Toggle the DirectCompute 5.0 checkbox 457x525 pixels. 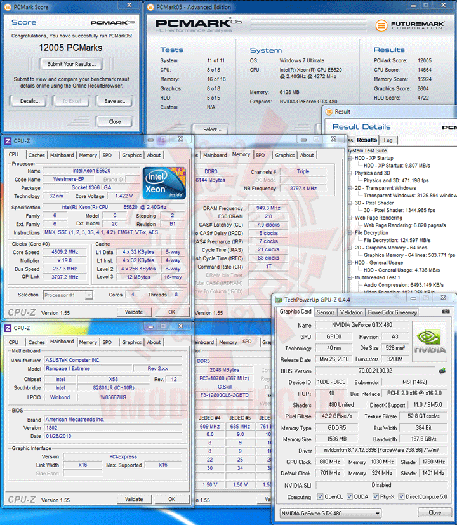(401, 496)
